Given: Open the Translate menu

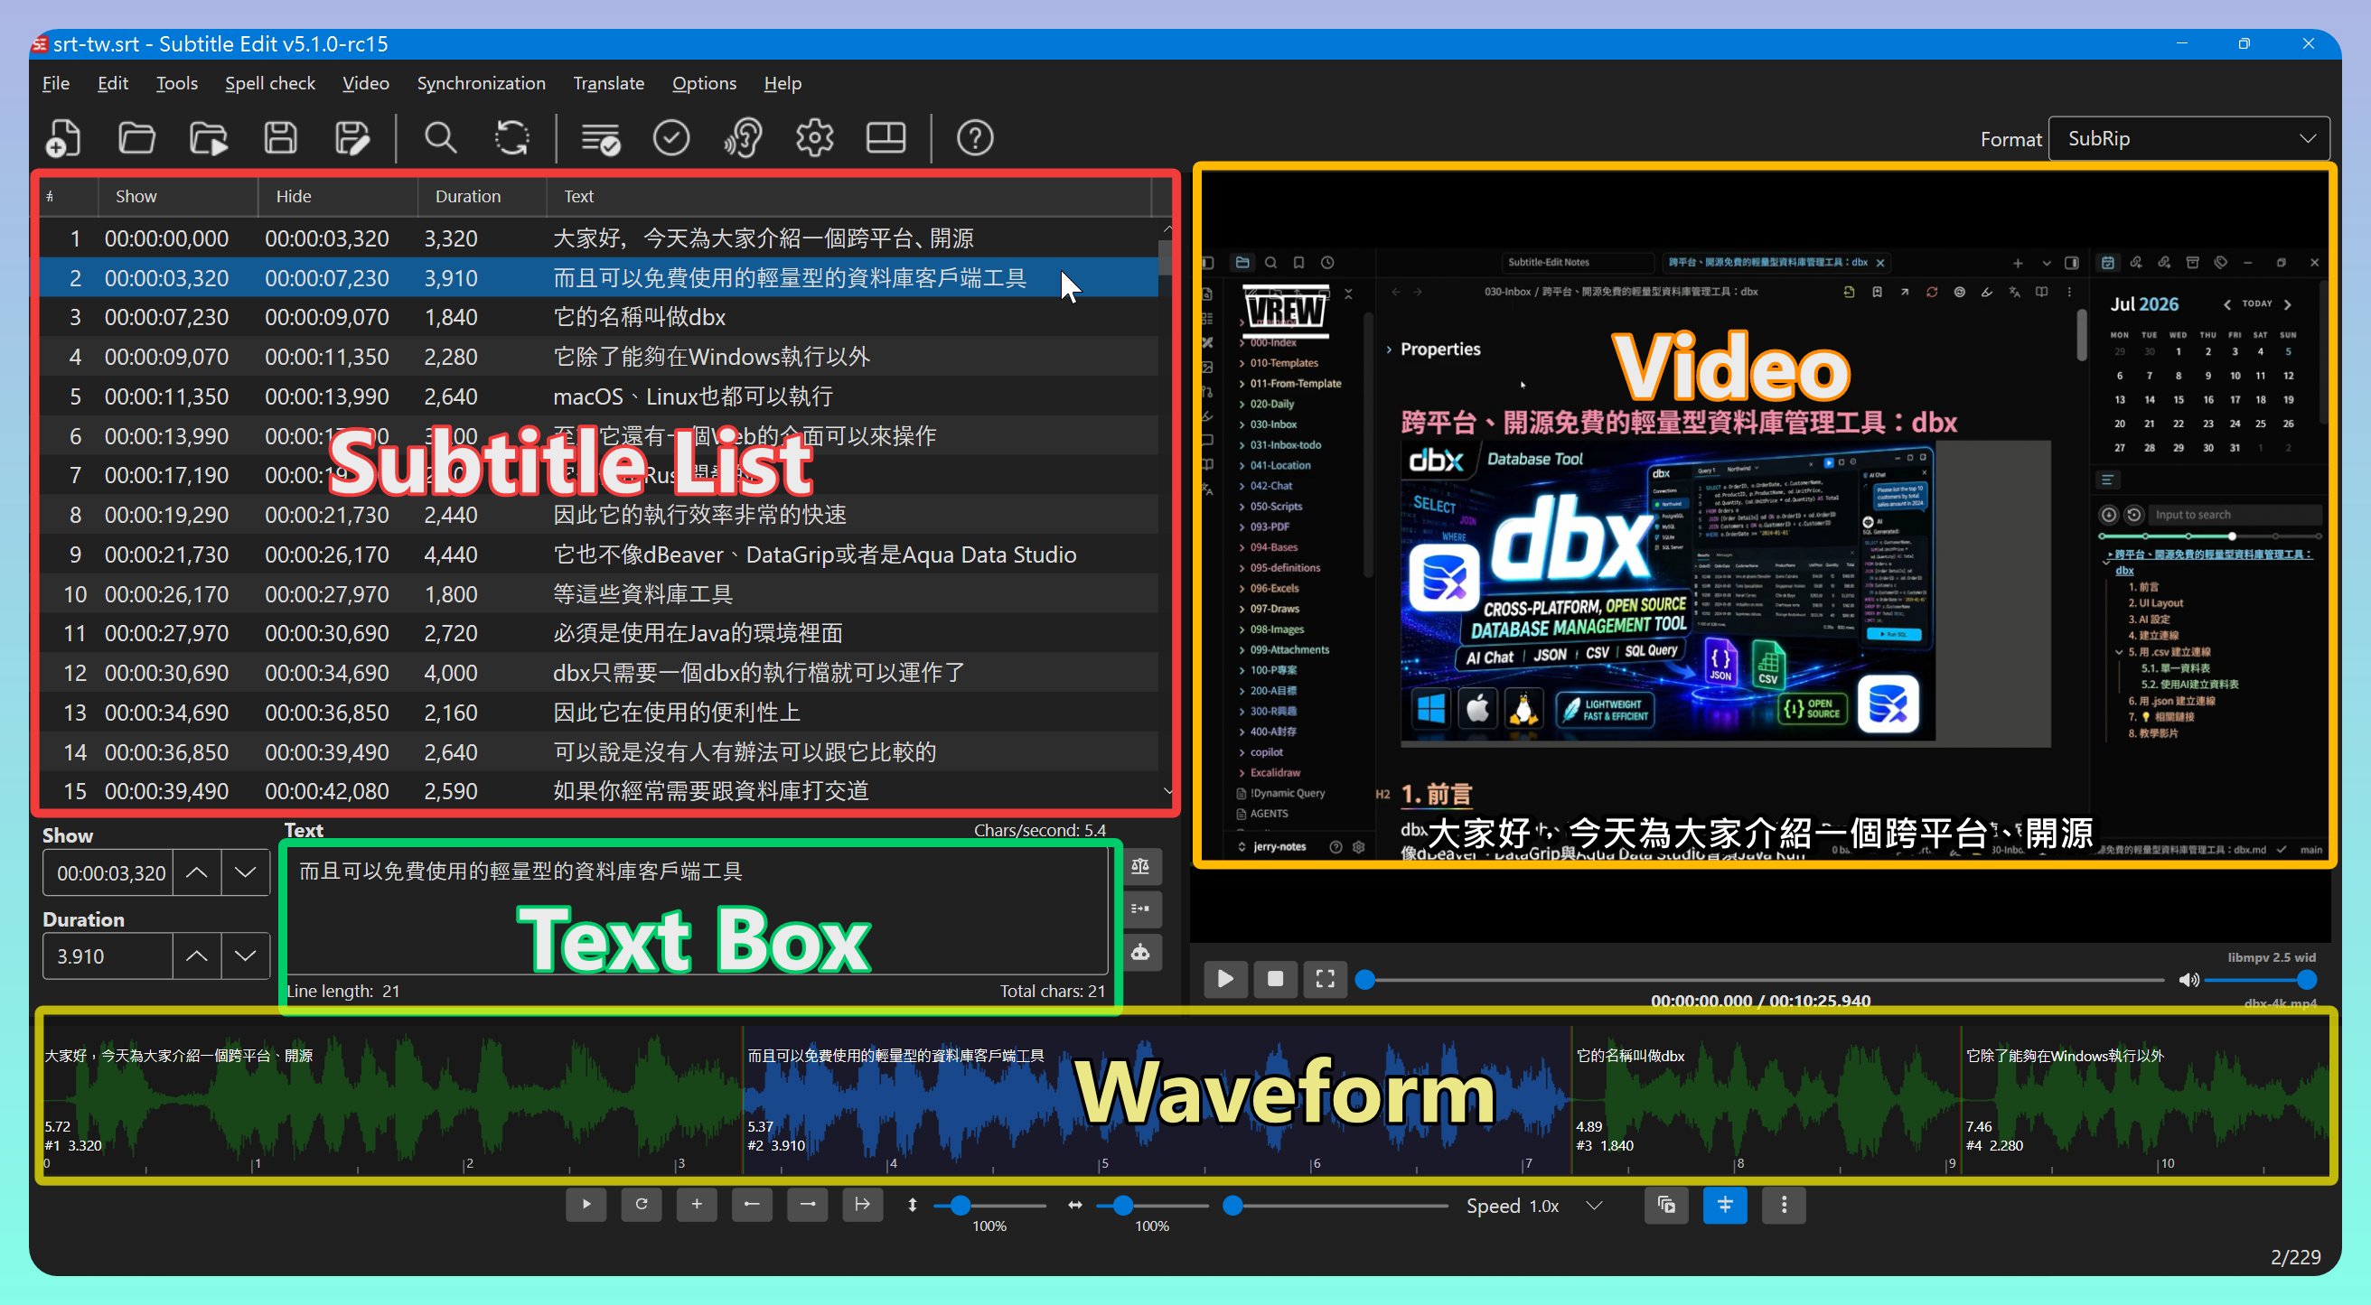Looking at the screenshot, I should tap(608, 84).
